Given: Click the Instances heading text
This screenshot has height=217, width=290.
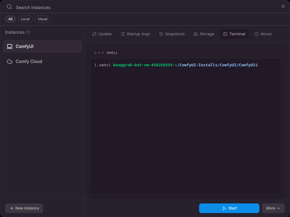Looking at the screenshot, I should (15, 32).
